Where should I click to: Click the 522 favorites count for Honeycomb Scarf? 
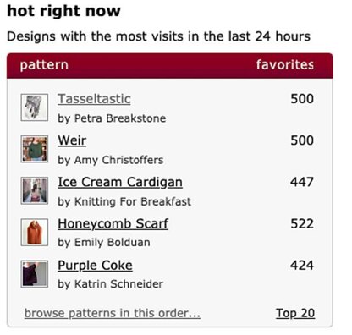302,224
